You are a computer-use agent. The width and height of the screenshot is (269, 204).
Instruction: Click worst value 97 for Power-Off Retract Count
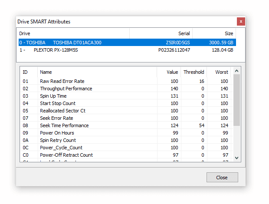(226, 155)
